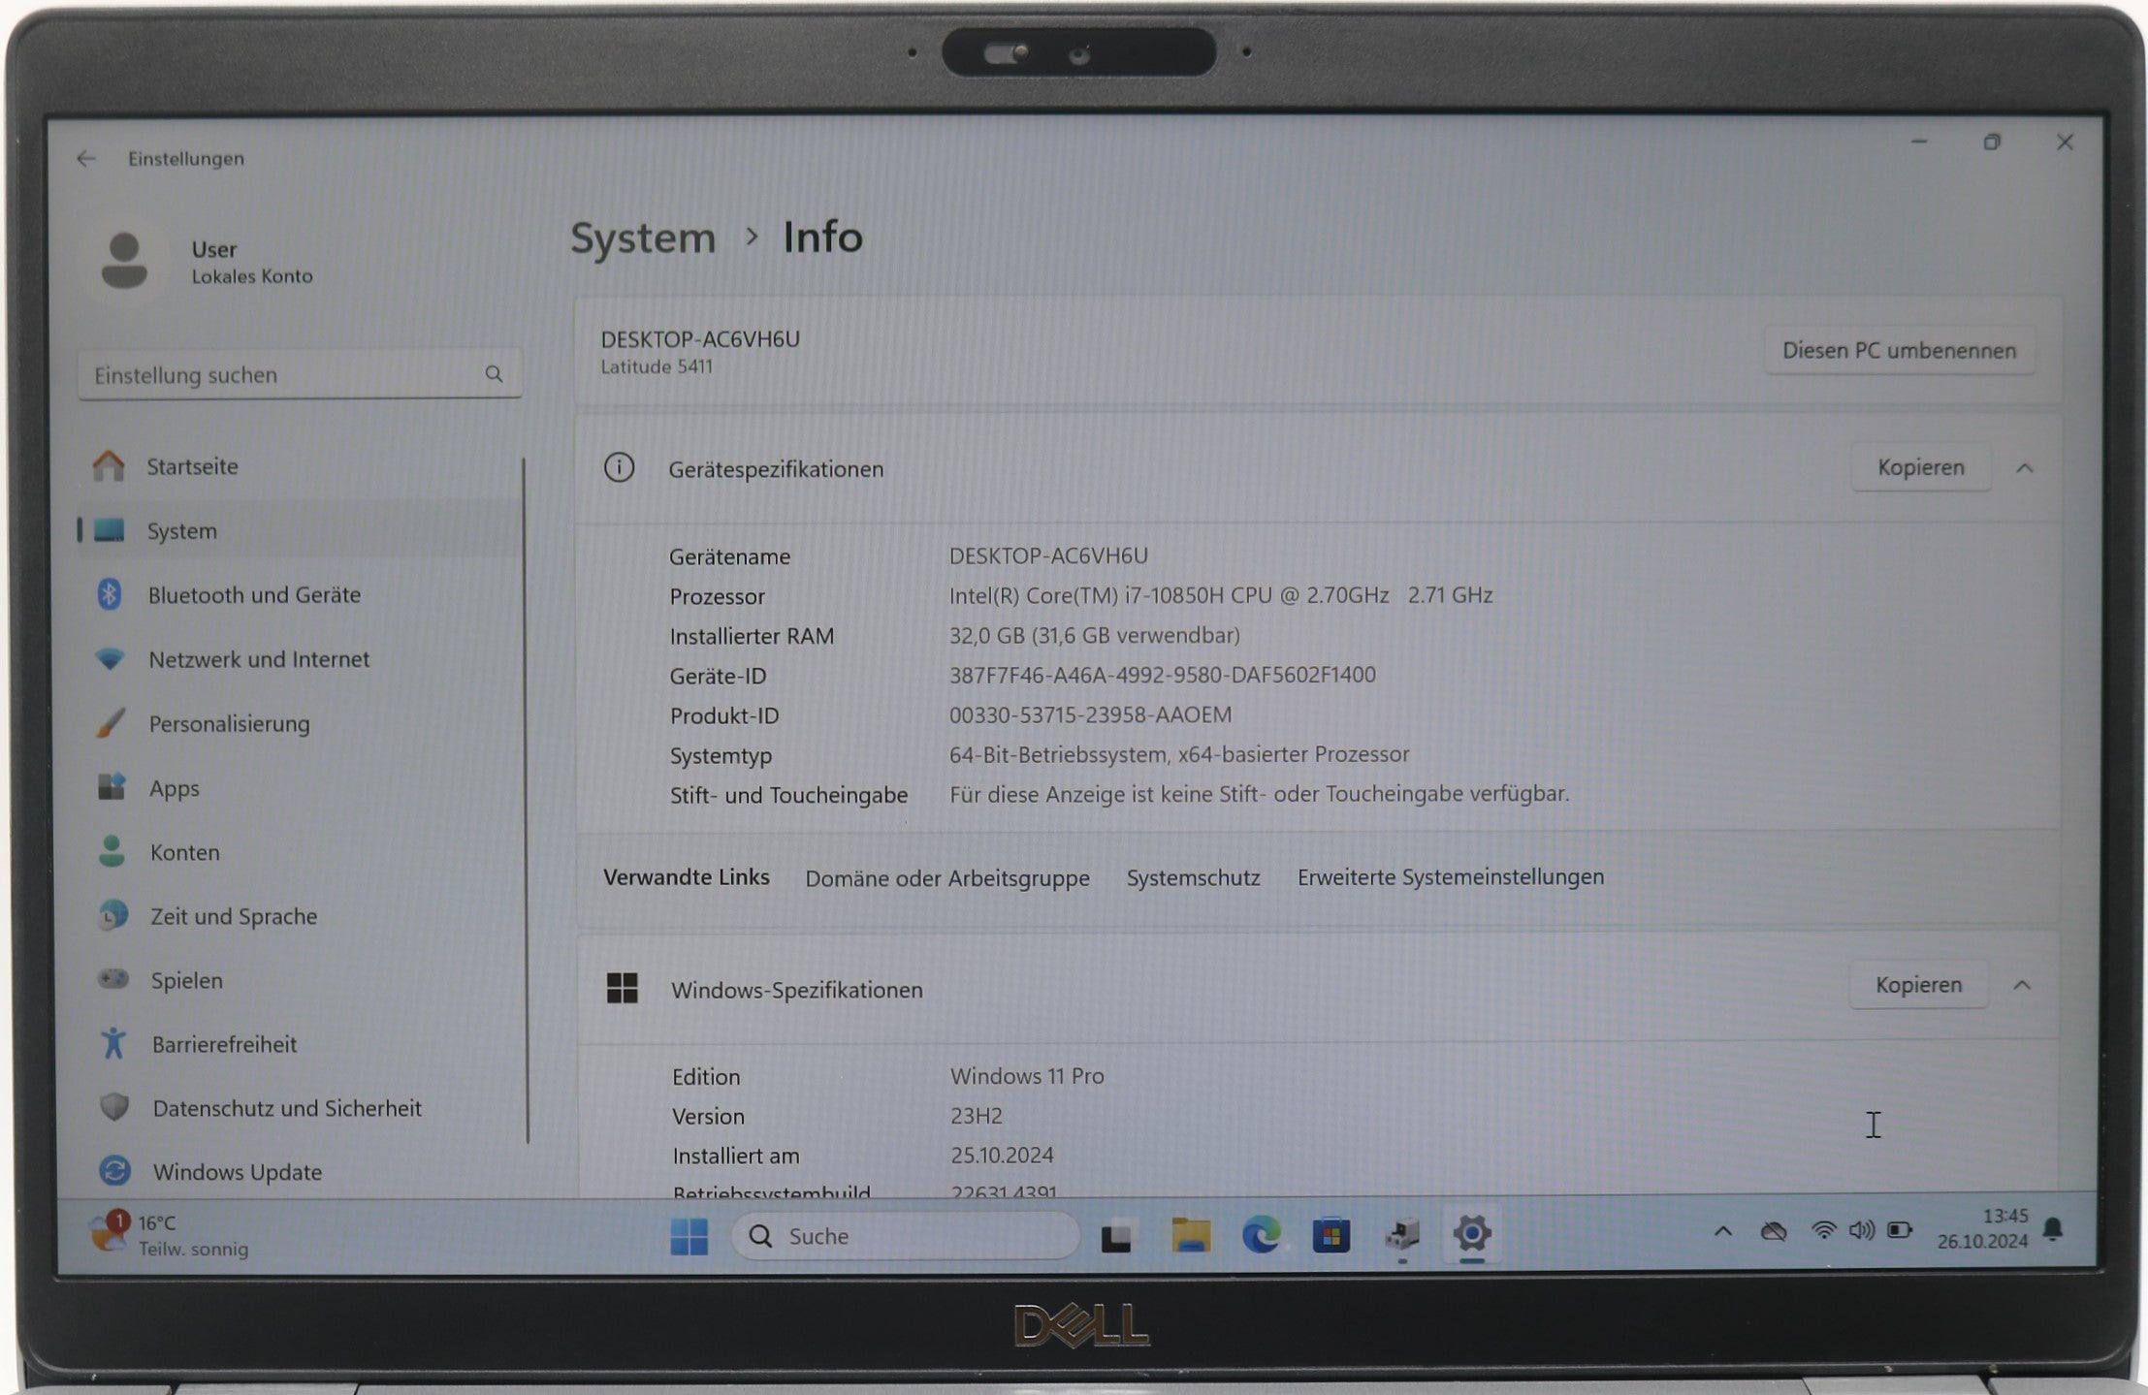Open the Konten section

[184, 852]
